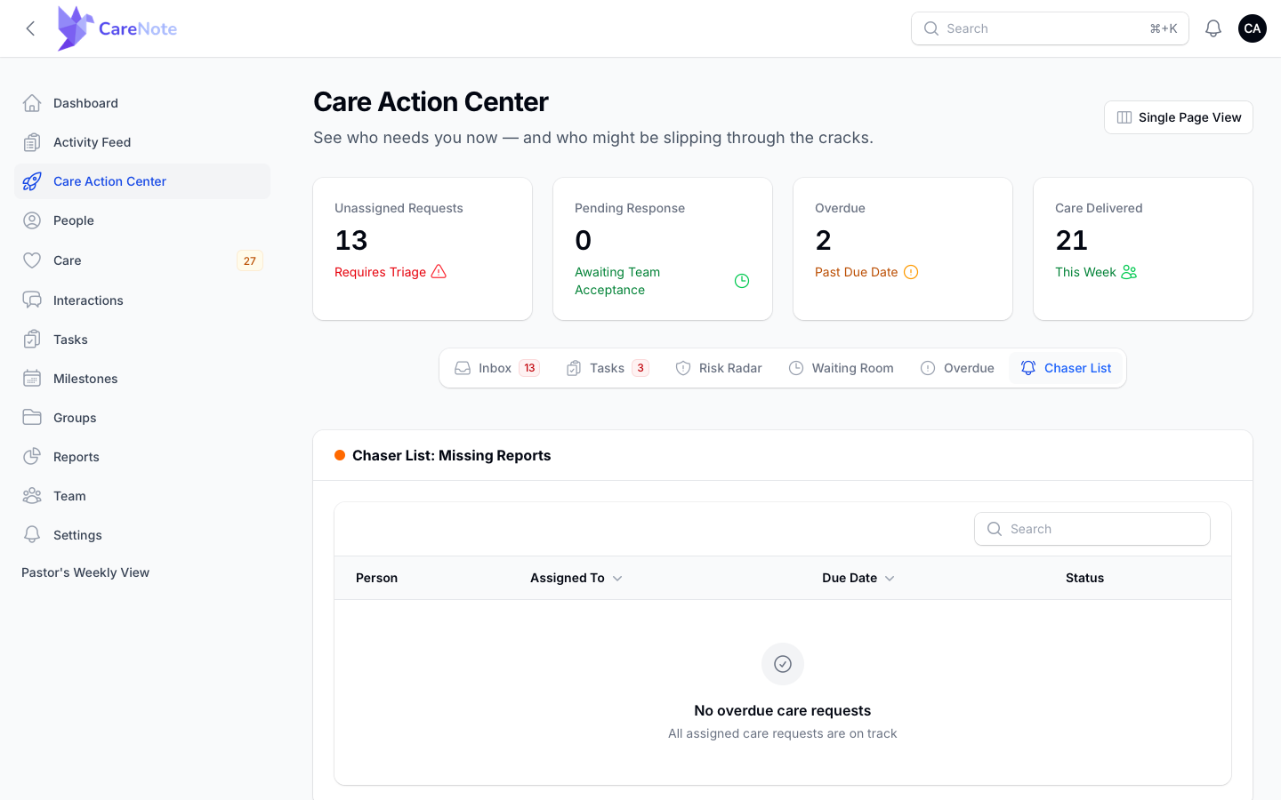The height and width of the screenshot is (800, 1281).
Task: Open the Waiting Room tab
Action: point(842,368)
